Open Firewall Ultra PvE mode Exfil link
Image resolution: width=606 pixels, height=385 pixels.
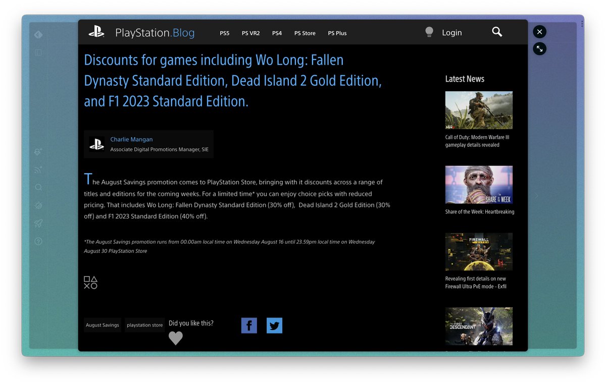pos(476,283)
